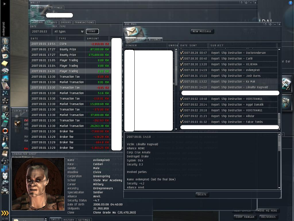Open the Skills tab in Character Sheet
This screenshot has height=221, width=294.
click(55, 220)
